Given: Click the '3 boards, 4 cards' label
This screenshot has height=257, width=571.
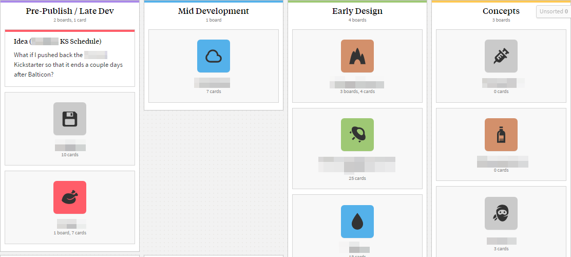Looking at the screenshot, I should [357, 91].
